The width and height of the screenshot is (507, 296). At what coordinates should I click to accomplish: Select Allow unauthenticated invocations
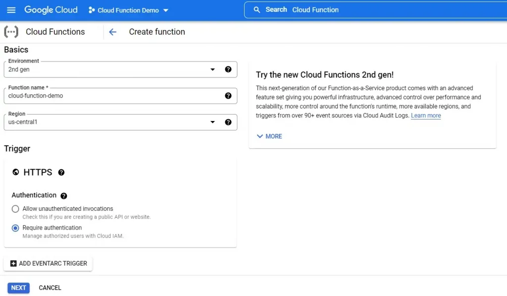click(15, 209)
